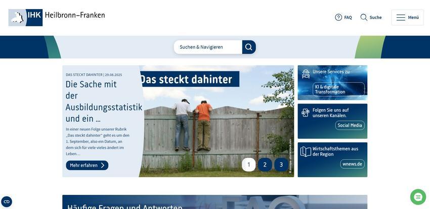Screen dimensions: 430x209
Task: Click the Mehr erfahren button
Action: coord(87,165)
